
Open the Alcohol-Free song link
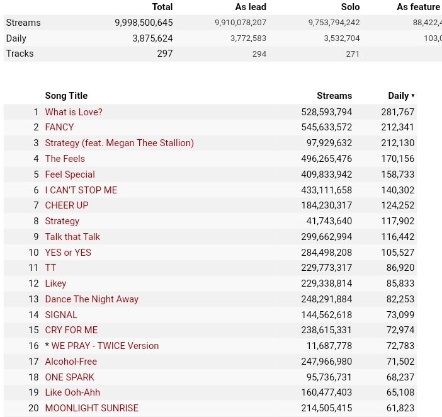[x=71, y=362]
